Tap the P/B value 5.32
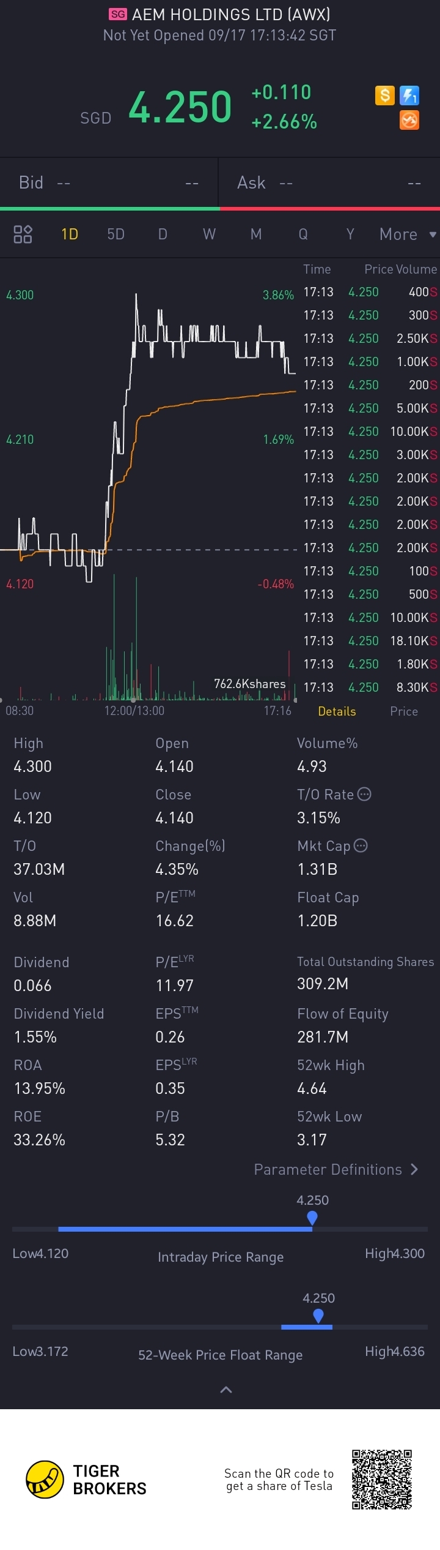 (170, 1140)
